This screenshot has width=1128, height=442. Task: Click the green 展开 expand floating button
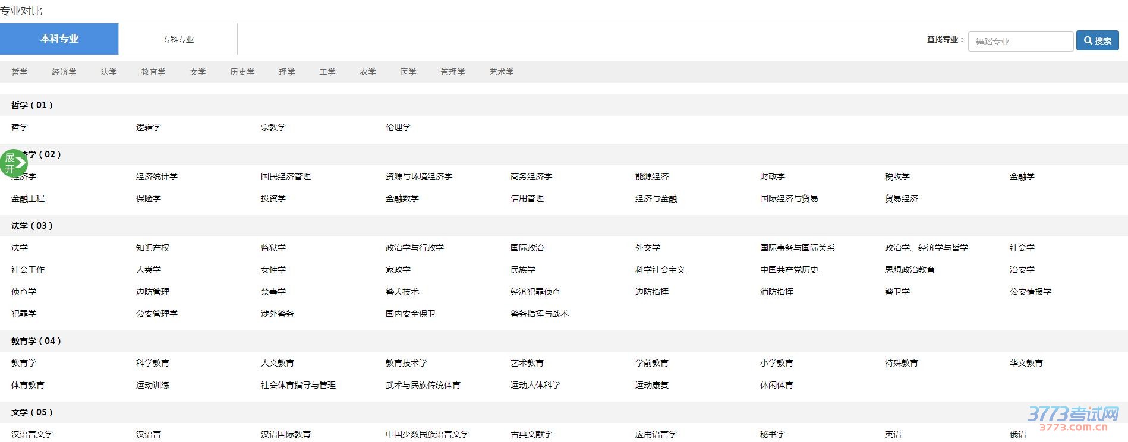14,163
